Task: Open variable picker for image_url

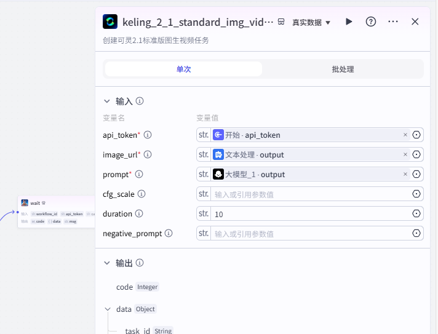Action: (x=416, y=154)
